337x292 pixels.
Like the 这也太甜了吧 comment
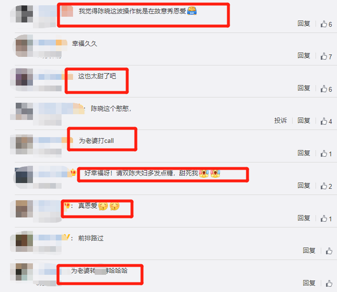324,89
